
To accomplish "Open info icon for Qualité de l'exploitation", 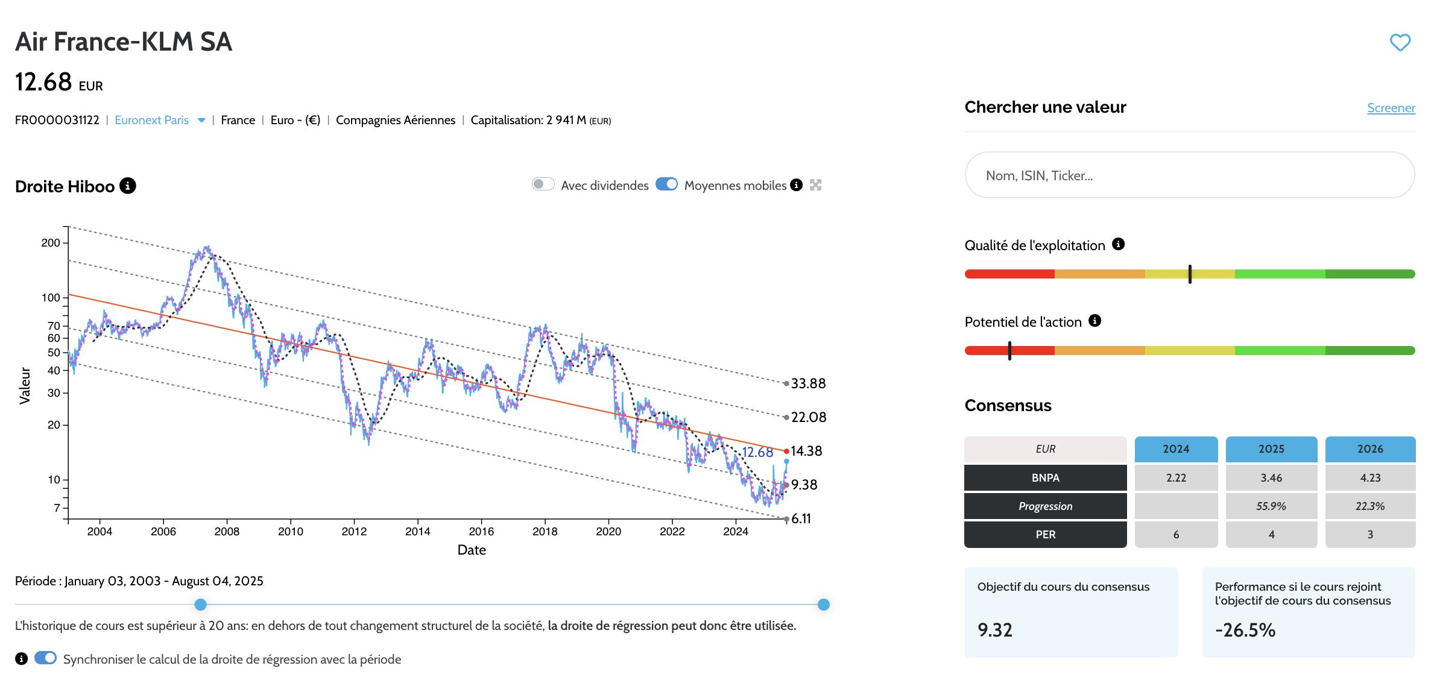I will 1118,244.
